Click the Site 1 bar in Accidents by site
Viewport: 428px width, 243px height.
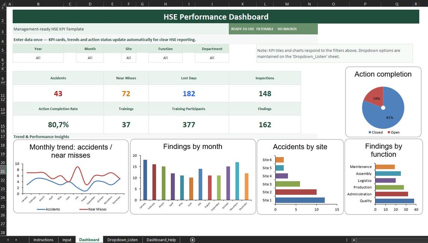[x=300, y=200]
